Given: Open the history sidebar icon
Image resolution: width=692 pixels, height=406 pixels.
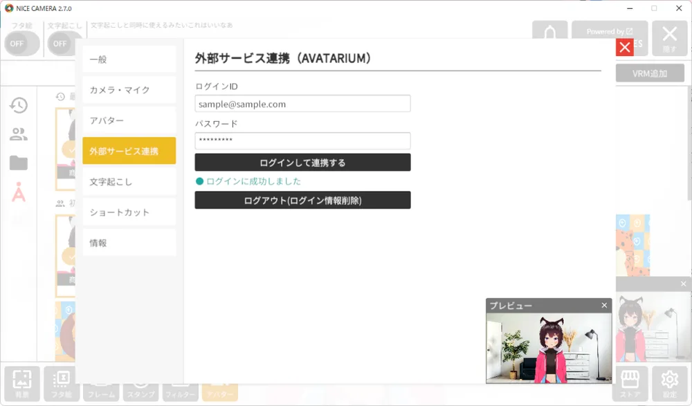Looking at the screenshot, I should click(x=19, y=105).
